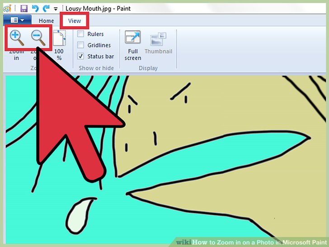Select the View ribbon tab
Viewport: 329px width, 247px height.
[75, 21]
